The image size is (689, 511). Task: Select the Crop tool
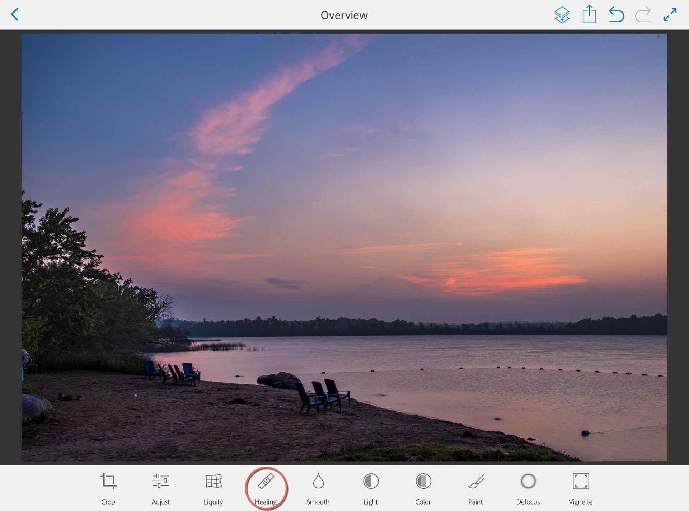coord(108,489)
